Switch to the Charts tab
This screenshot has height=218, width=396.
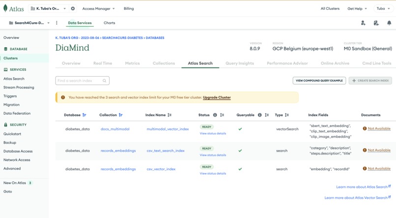tap(110, 23)
